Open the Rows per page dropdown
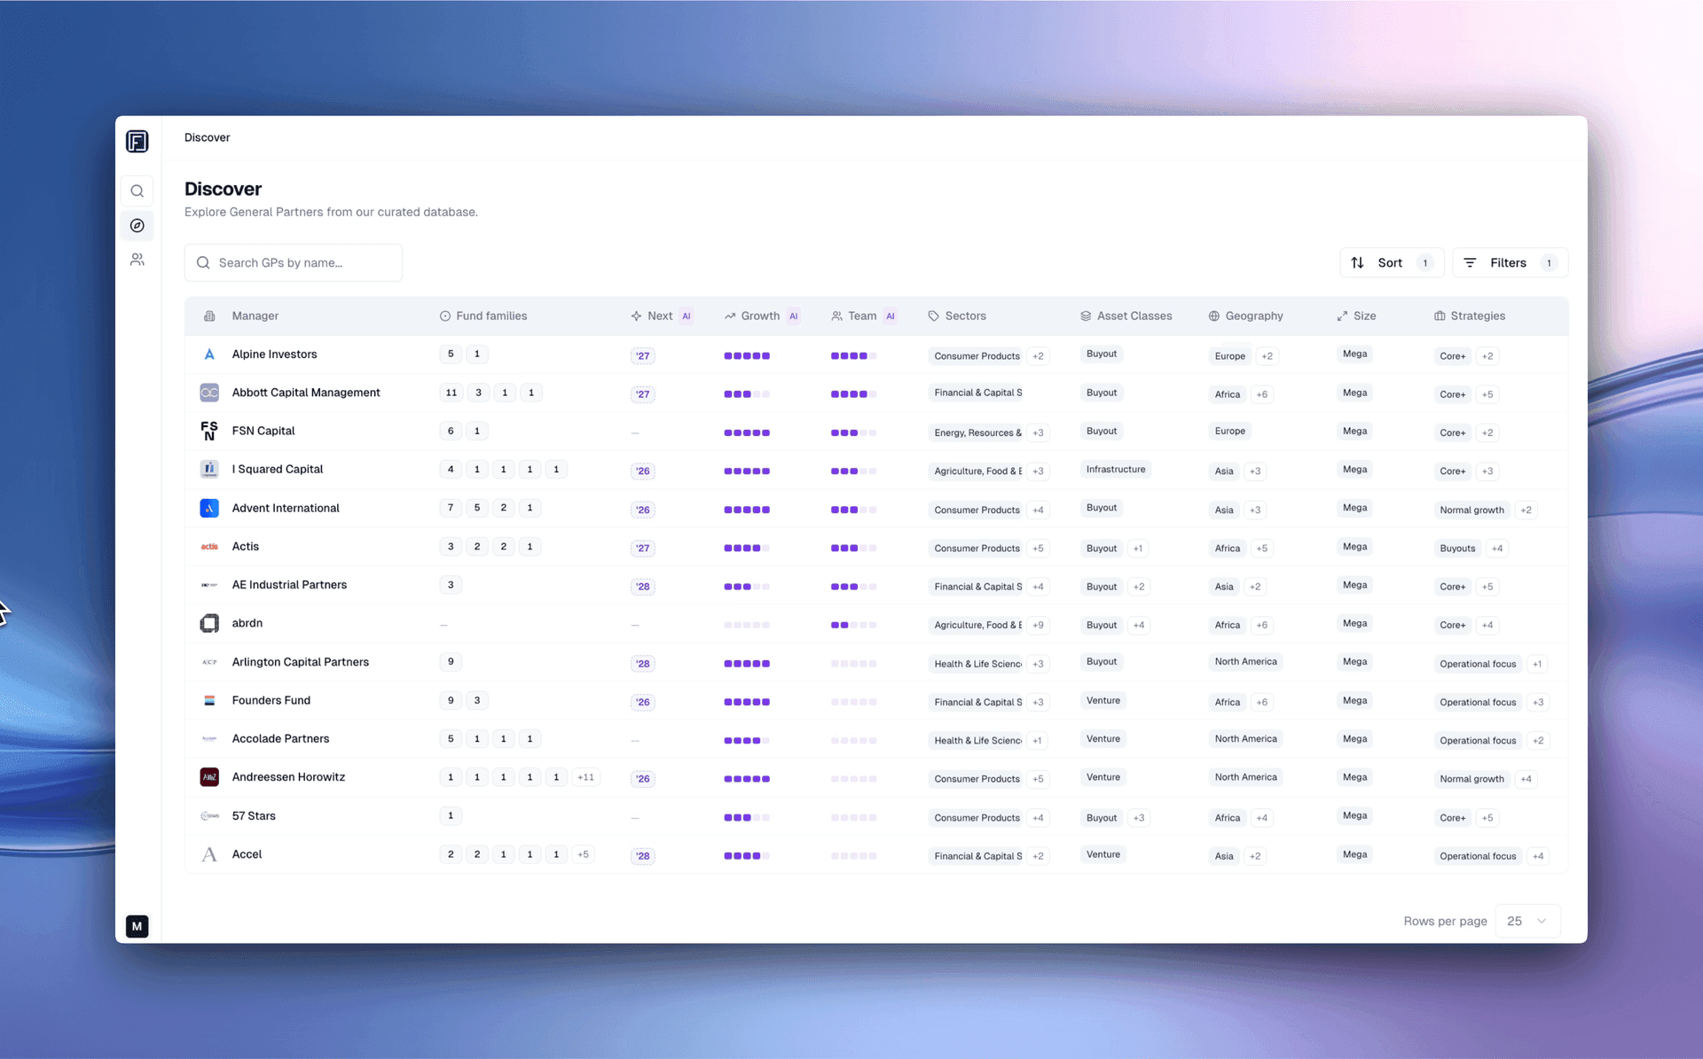The image size is (1703, 1059). (x=1527, y=922)
